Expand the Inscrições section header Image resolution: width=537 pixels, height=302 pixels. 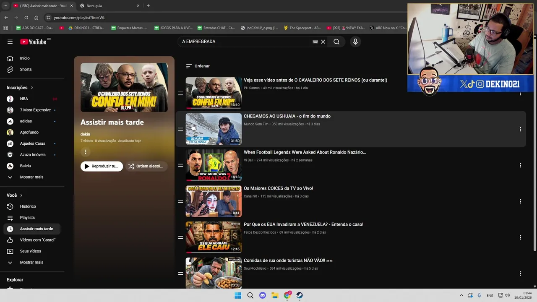coord(20,88)
